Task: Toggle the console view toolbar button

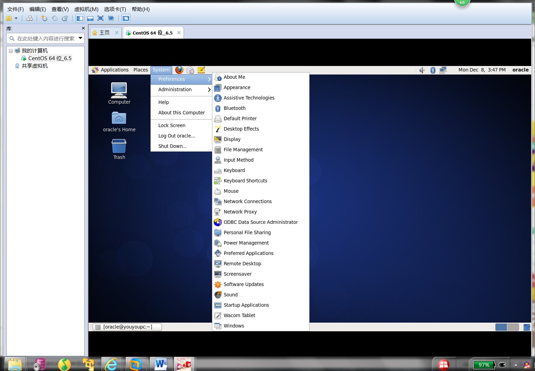Action: point(126,18)
